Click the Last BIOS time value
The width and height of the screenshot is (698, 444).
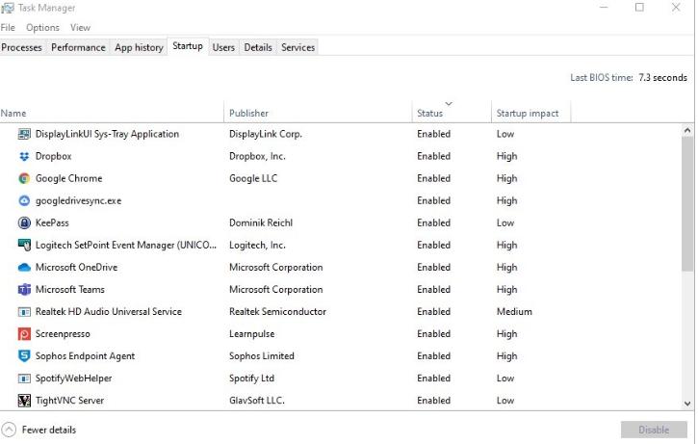tap(662, 77)
